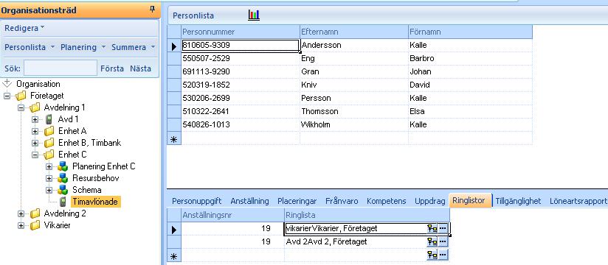The height and width of the screenshot is (265, 608).
Task: Click the Avdelning 2 folder icon
Action: click(35, 213)
